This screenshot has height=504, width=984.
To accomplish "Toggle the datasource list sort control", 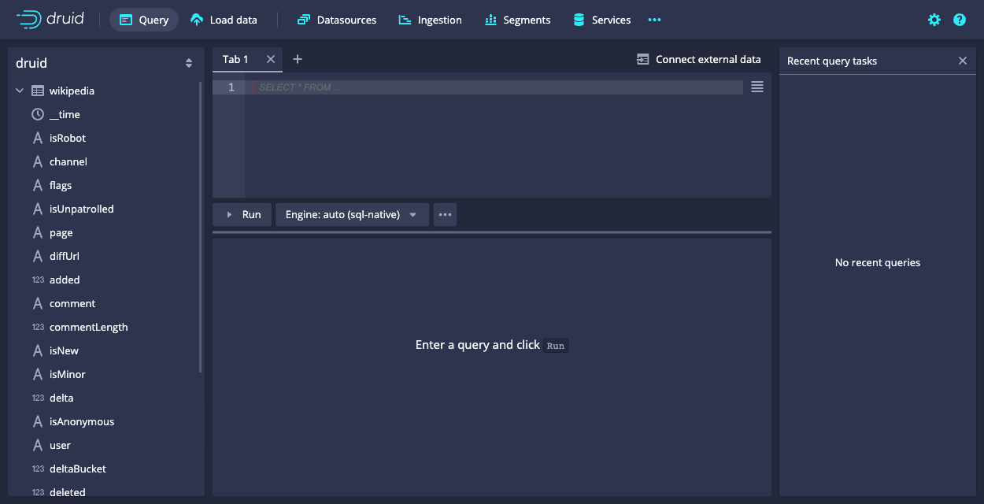I will tap(189, 62).
